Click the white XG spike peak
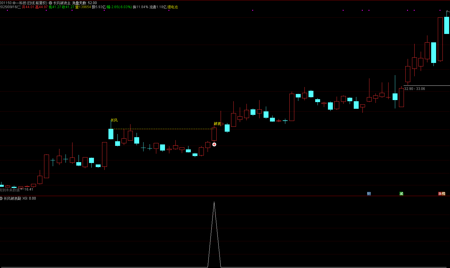This screenshot has height=268, width=450. coord(214,202)
